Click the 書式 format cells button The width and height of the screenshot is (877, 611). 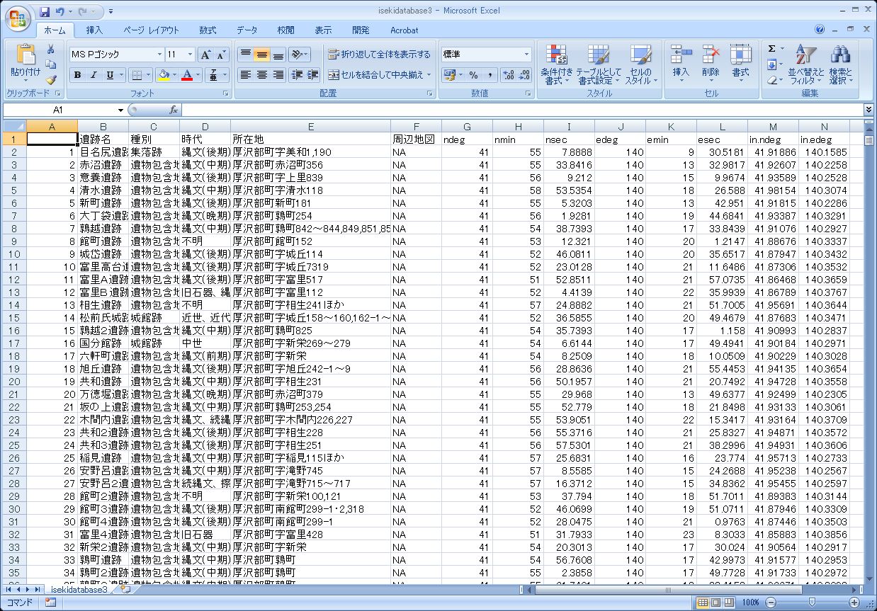point(740,62)
